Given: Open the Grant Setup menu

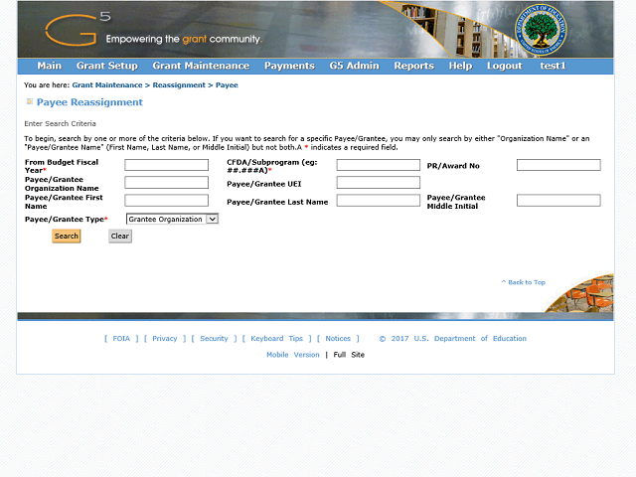Looking at the screenshot, I should coord(107,66).
